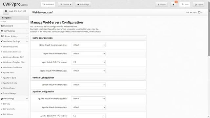210x118 pixels.
Task: Focus the navigation Search field
Action: 14,21
